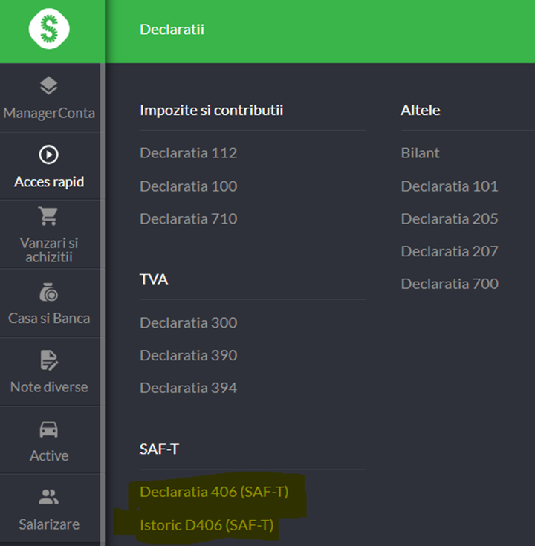Open Bilant under Altele
The image size is (535, 546).
point(420,153)
